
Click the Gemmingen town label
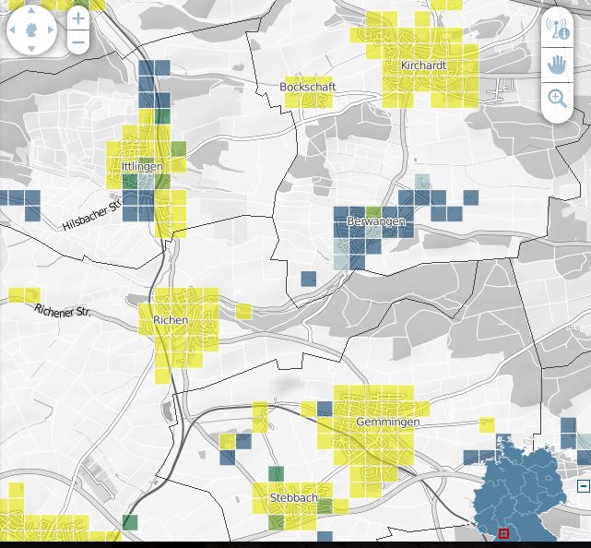[387, 422]
